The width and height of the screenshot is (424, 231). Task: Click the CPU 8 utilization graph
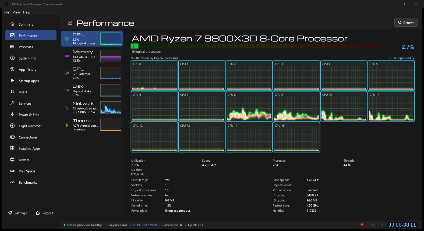249,106
